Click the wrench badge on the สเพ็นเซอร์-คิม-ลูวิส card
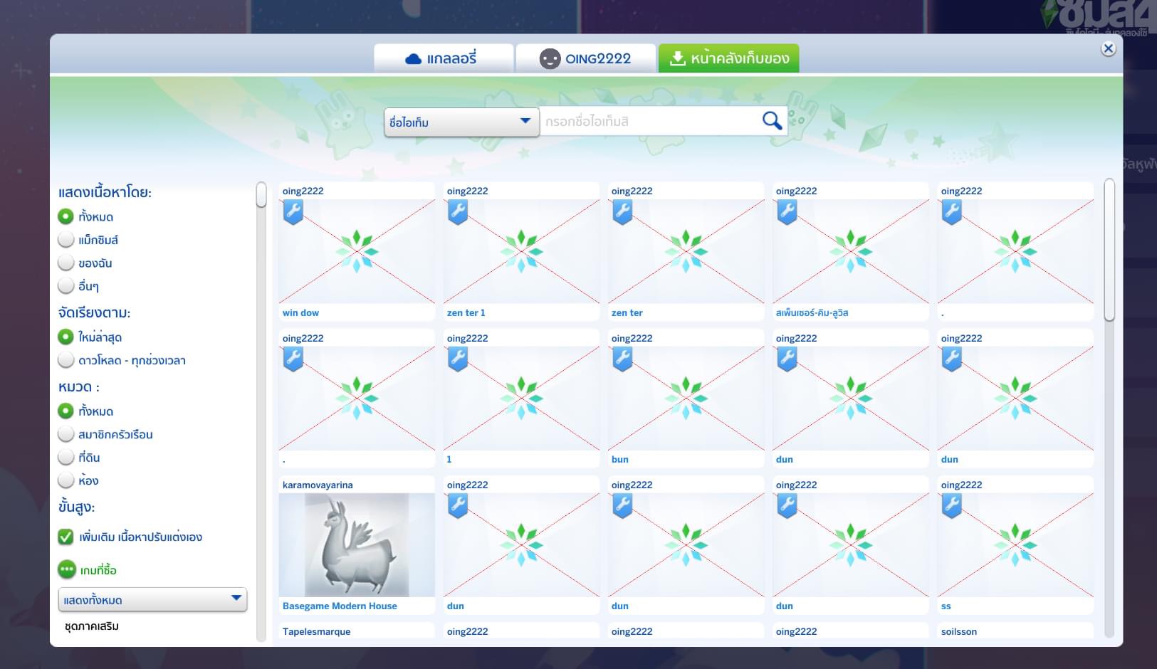Image resolution: width=1157 pixels, height=669 pixels. coord(787,212)
